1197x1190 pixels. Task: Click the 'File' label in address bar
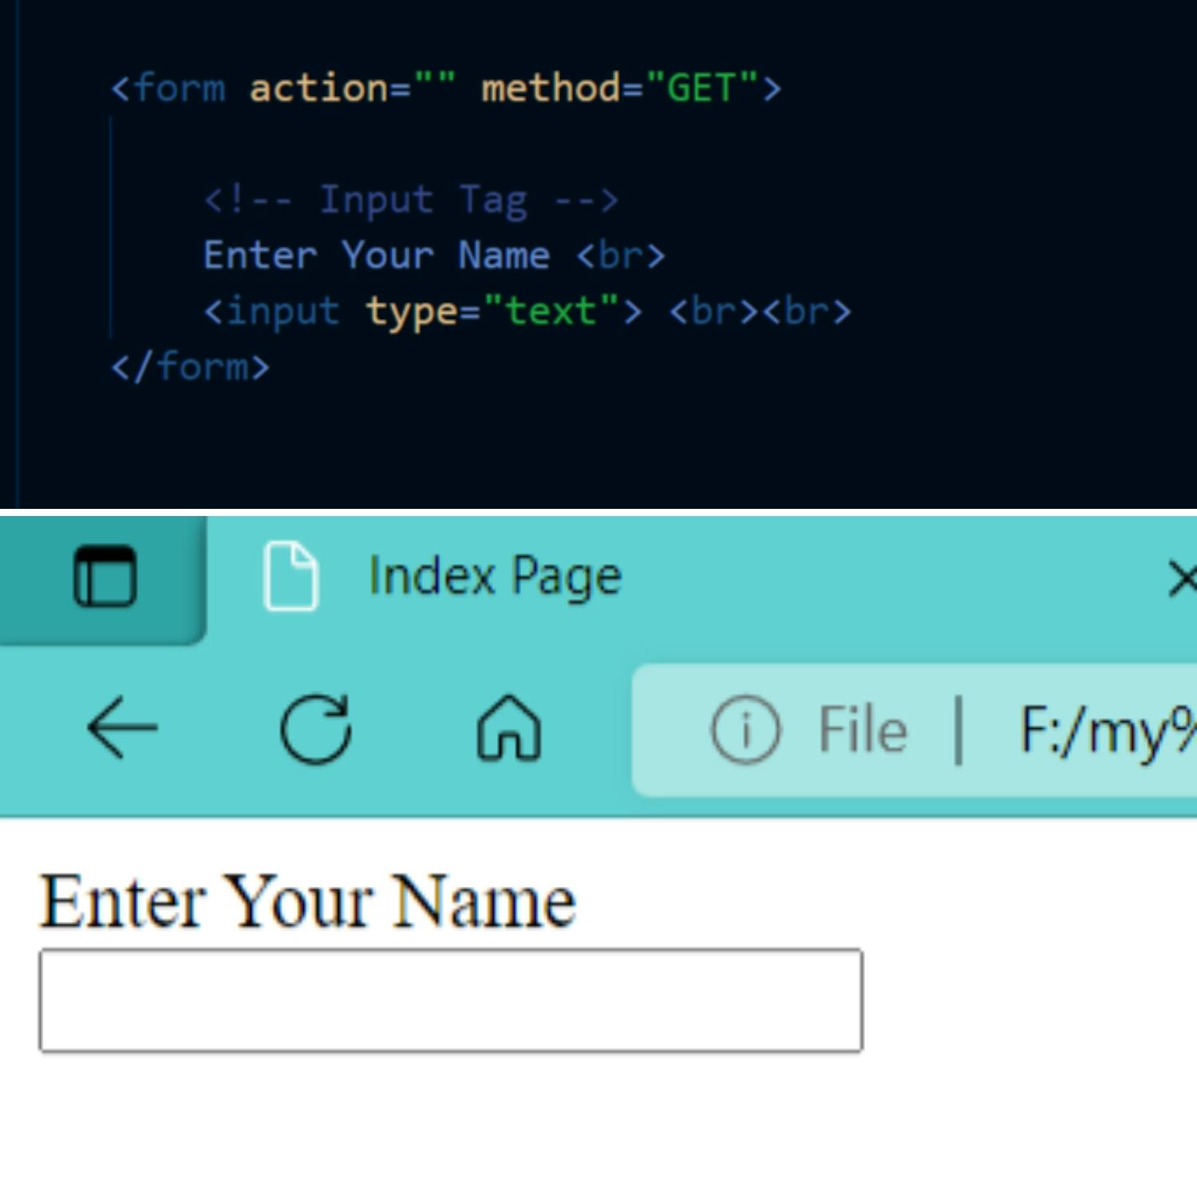pyautogui.click(x=863, y=730)
